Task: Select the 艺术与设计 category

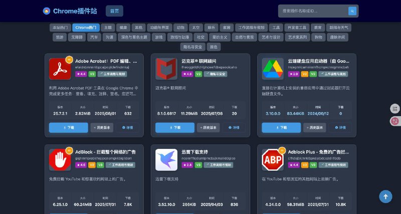Action: click(x=271, y=37)
